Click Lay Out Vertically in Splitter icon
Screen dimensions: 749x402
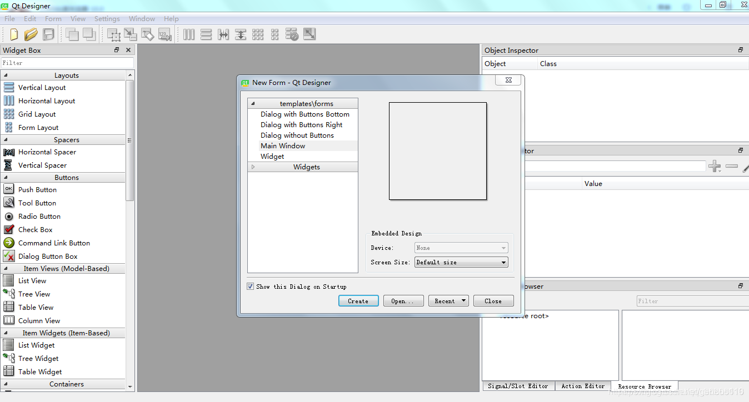[x=241, y=34]
